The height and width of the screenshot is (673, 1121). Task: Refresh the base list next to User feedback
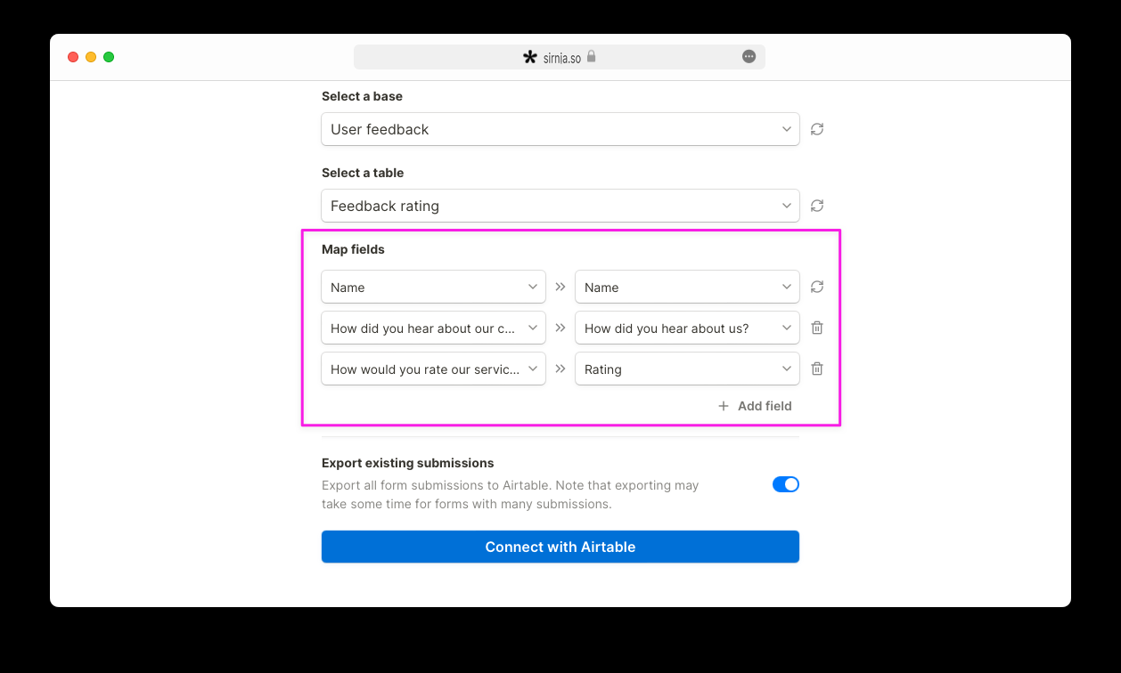(x=817, y=129)
